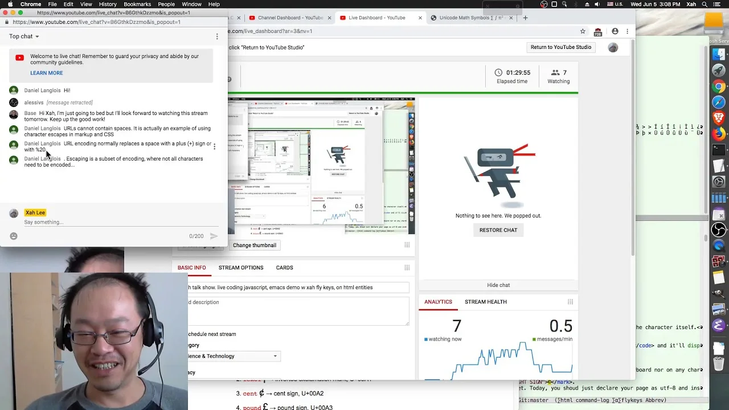Click the account avatar beside Return to YouTube Studio
Screen dimensions: 729x410
(613, 47)
